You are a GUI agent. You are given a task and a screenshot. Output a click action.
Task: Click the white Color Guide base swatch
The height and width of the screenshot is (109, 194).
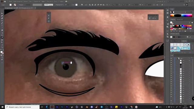[x=171, y=37]
